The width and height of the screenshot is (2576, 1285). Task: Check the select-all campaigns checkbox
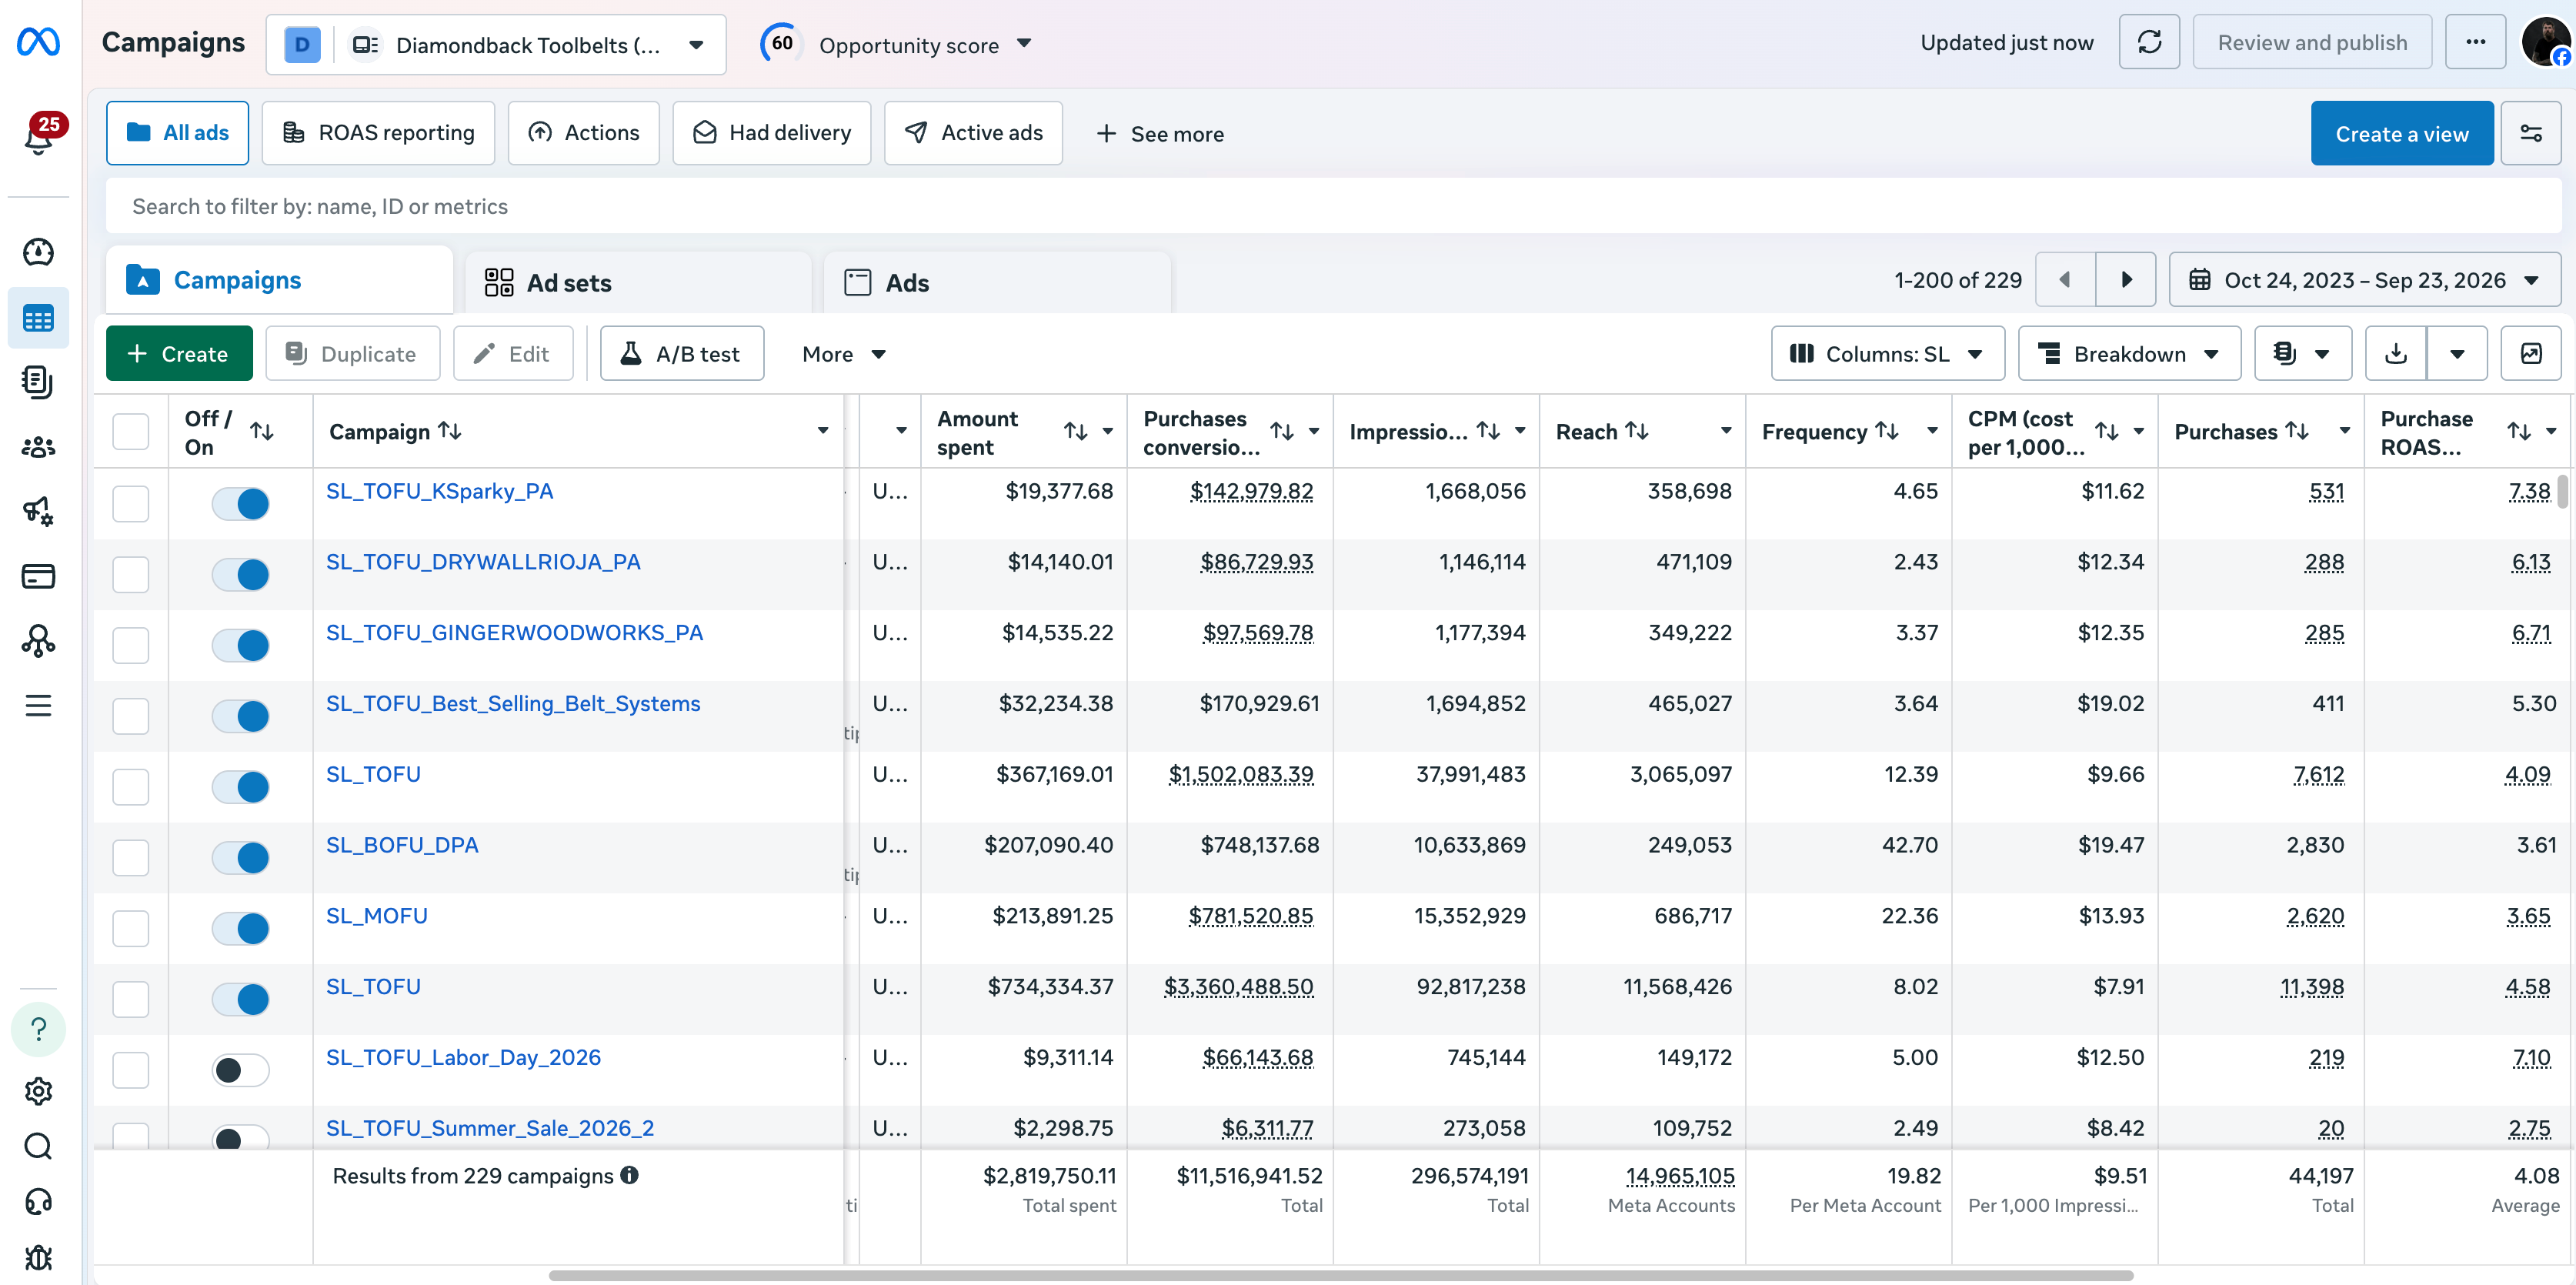[131, 432]
